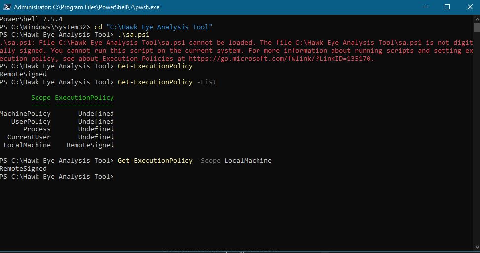Select the MachinePolicy row in the output
Image resolution: width=480 pixels, height=253 pixels.
(x=57, y=114)
